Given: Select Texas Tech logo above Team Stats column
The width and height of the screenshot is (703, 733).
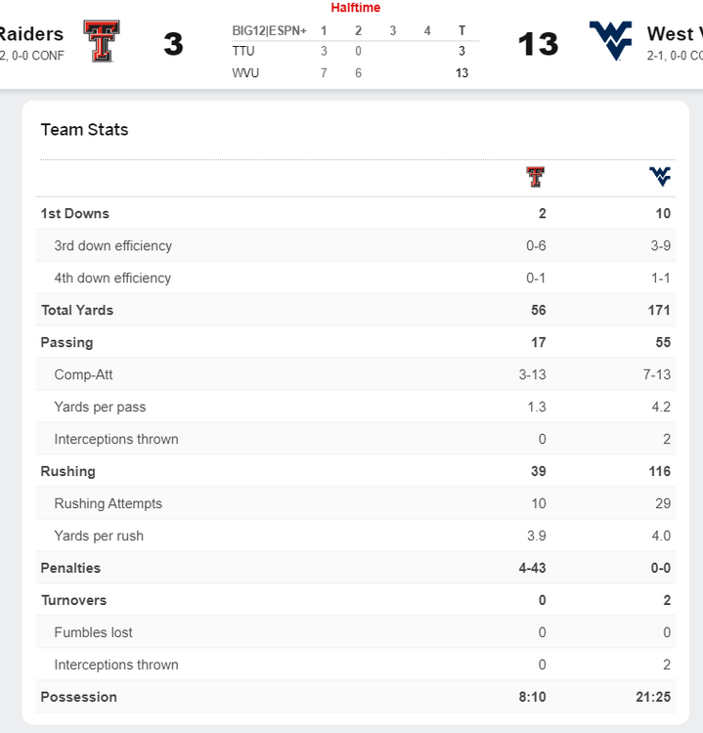Looking at the screenshot, I should [x=535, y=177].
